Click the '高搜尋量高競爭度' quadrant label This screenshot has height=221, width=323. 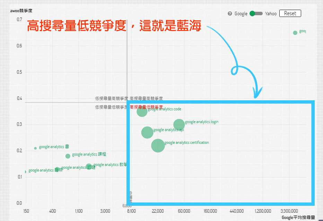tap(146, 99)
